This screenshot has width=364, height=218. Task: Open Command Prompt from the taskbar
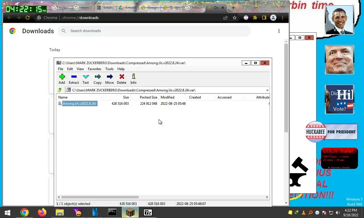pyautogui.click(x=112, y=212)
